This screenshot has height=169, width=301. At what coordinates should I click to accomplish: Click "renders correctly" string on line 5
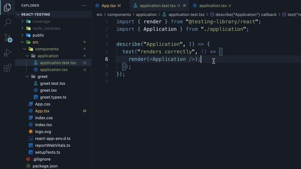[166, 52]
